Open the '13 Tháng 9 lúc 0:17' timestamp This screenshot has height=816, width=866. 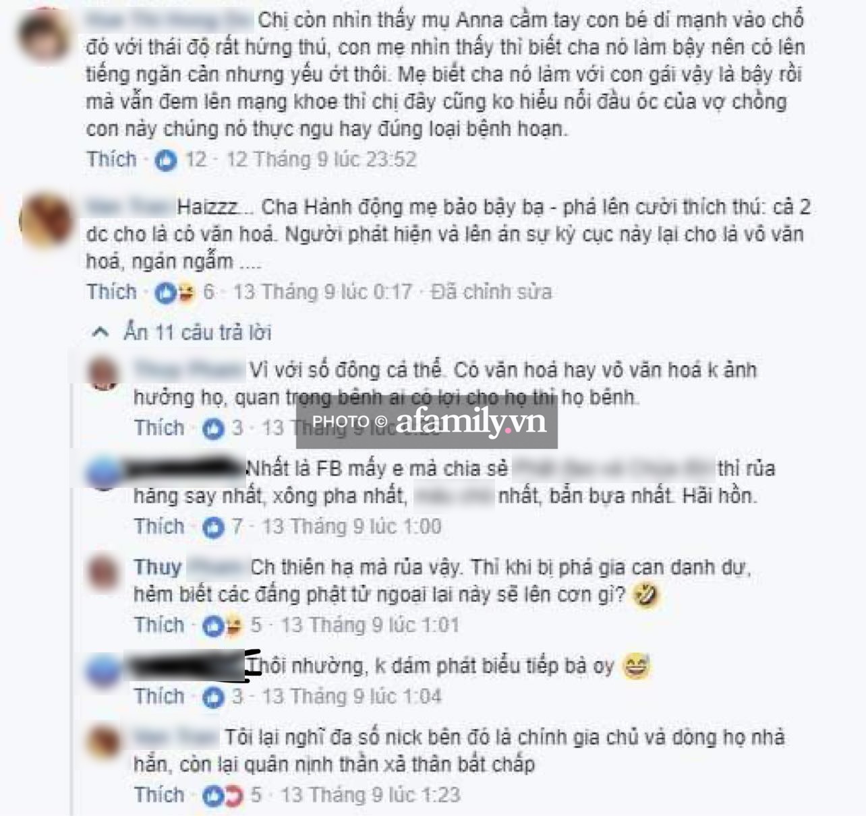pyautogui.click(x=322, y=292)
